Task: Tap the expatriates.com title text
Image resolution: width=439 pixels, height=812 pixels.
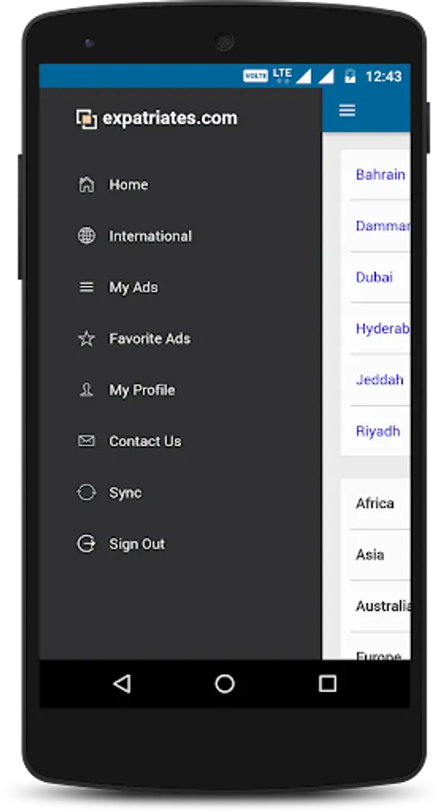Action: point(169,118)
